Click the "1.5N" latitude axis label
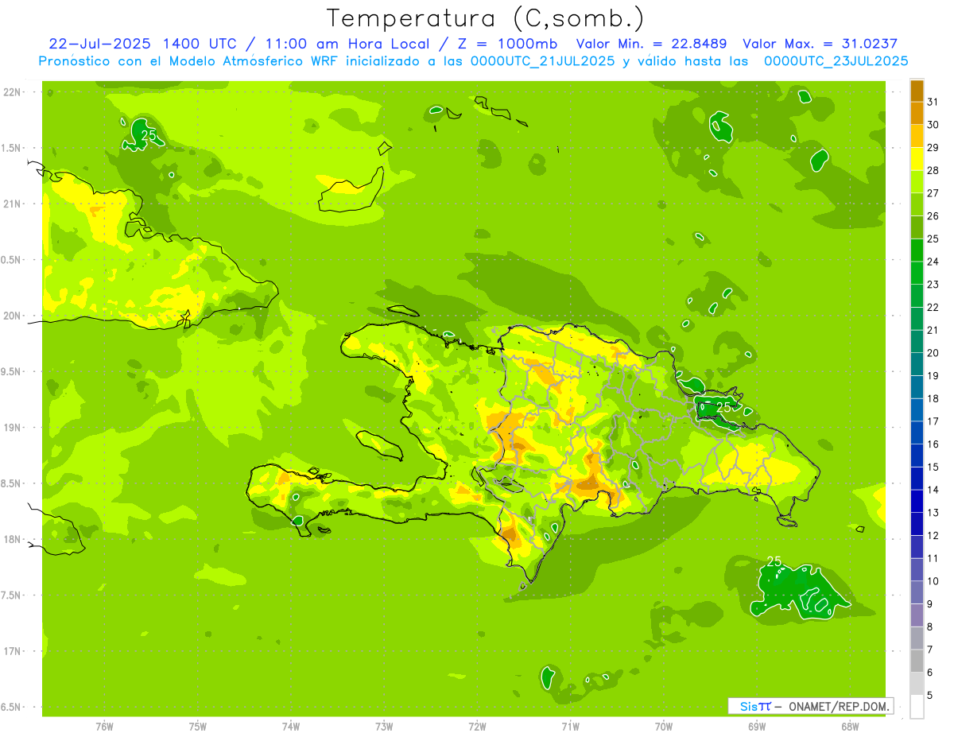 11,148
